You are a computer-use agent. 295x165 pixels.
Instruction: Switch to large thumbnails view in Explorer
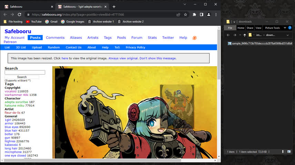[289, 152]
